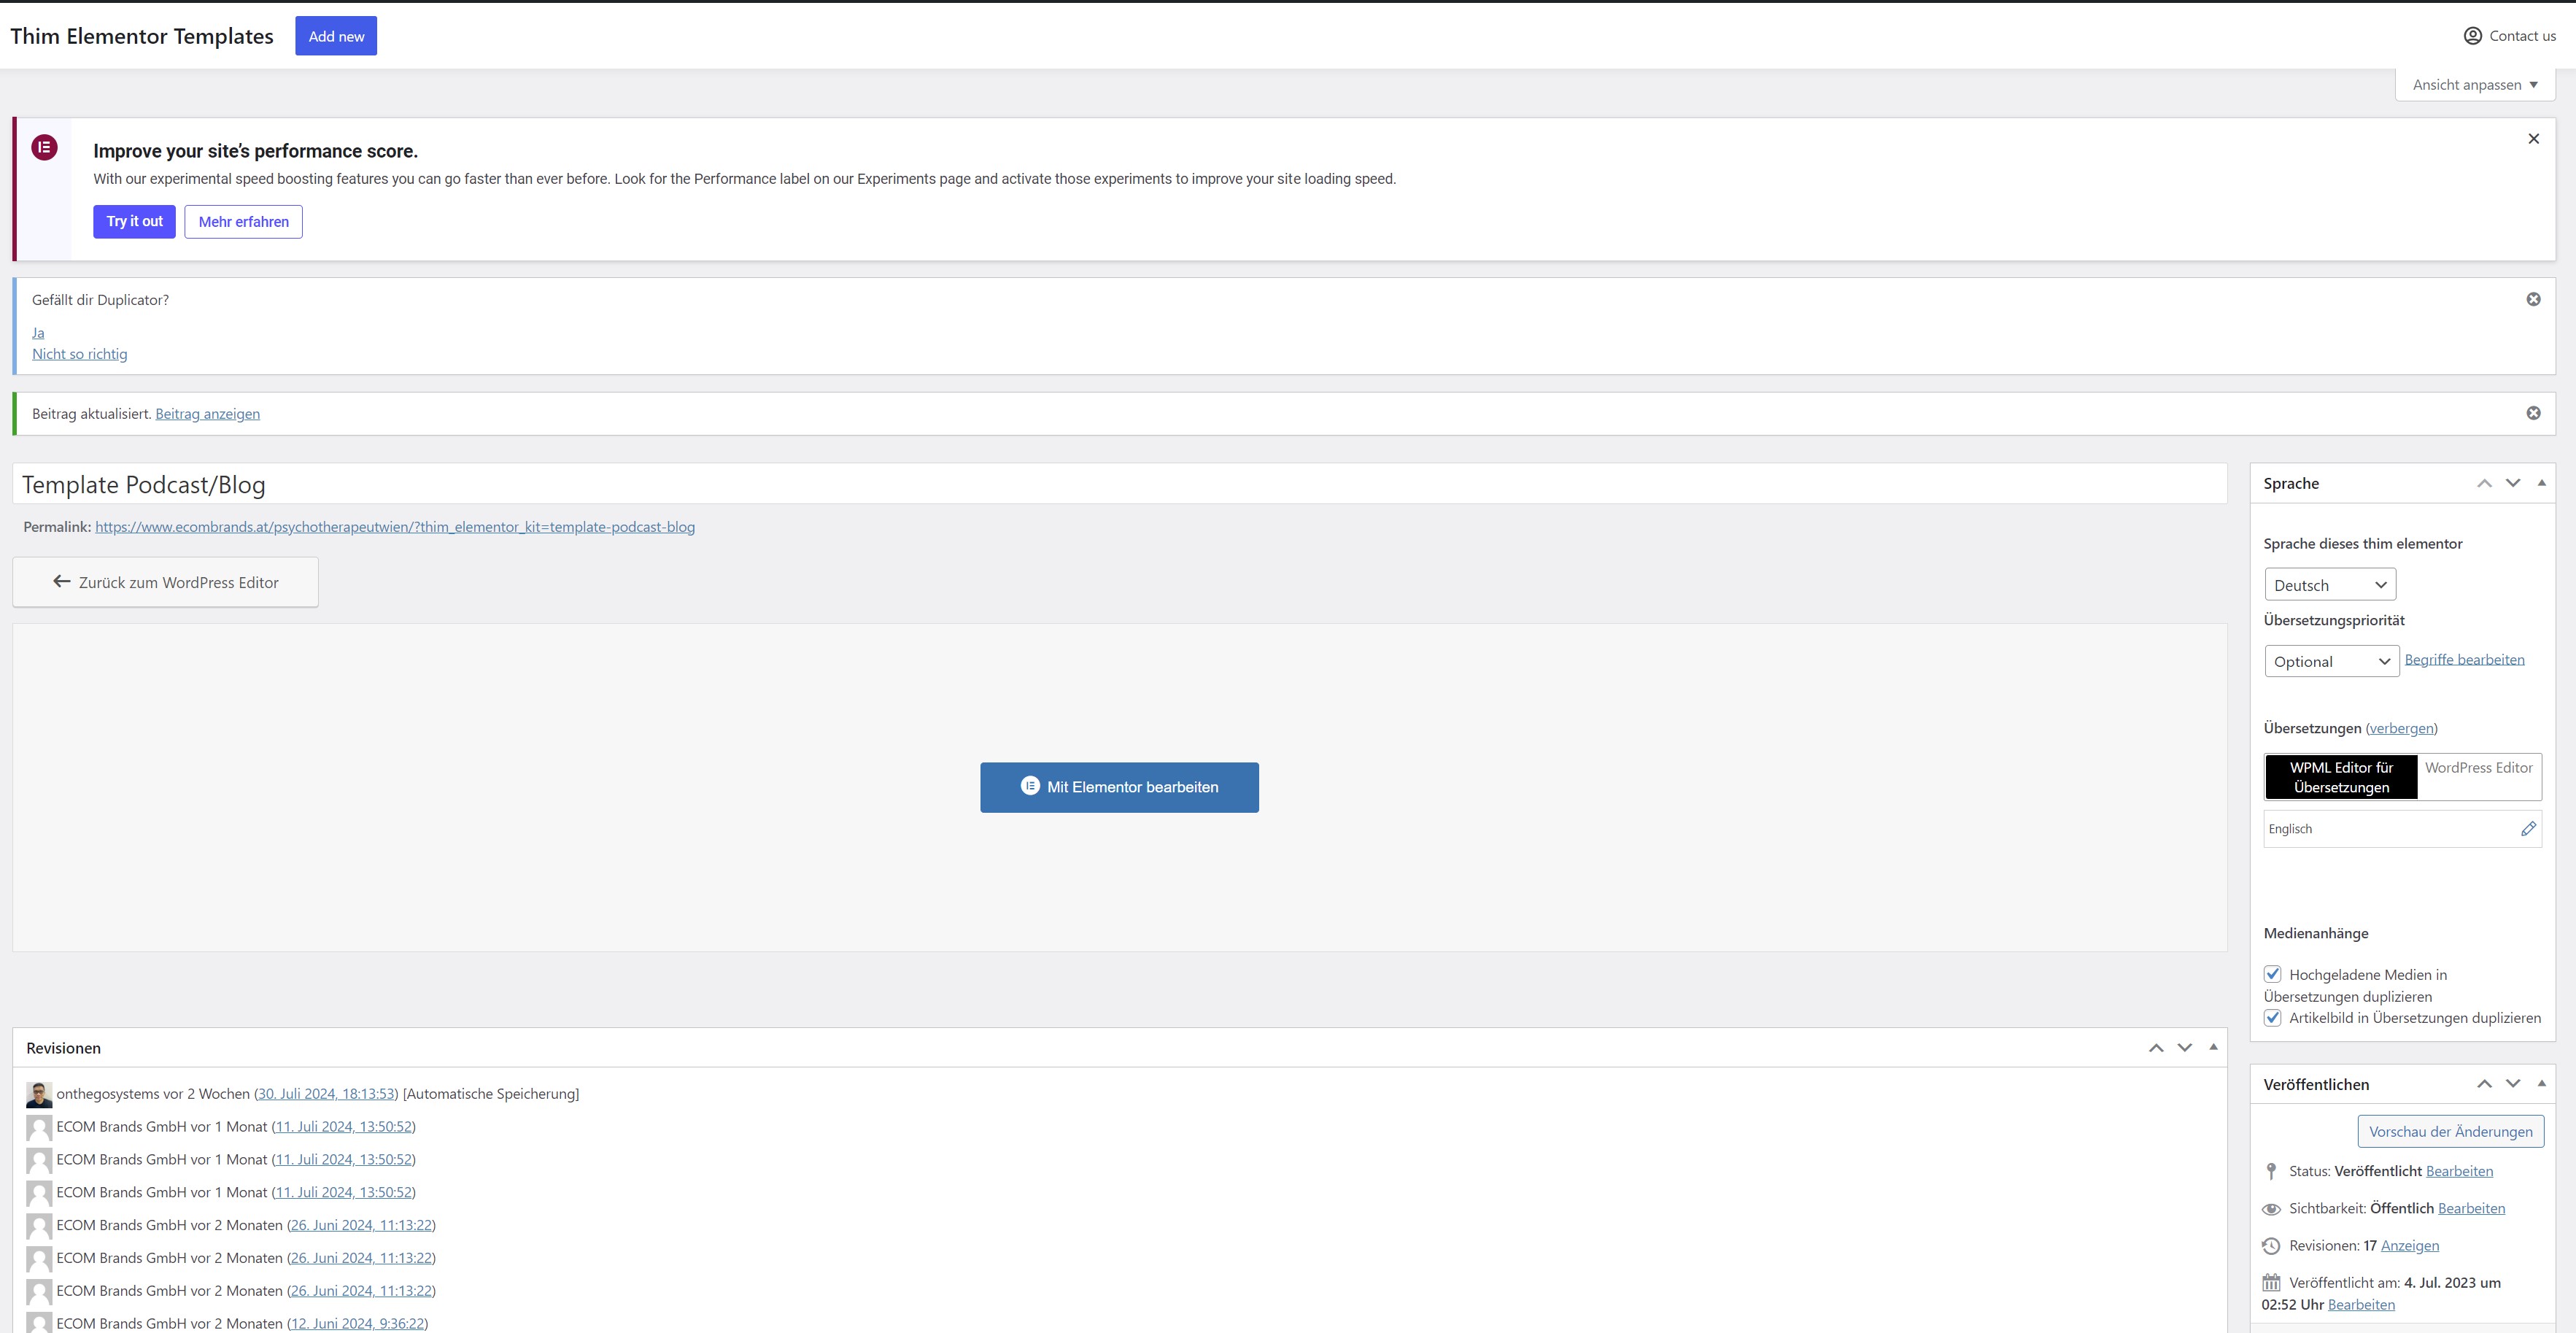Click onthegosystems avatar in revisions
The height and width of the screenshot is (1333, 2576).
pyautogui.click(x=39, y=1095)
